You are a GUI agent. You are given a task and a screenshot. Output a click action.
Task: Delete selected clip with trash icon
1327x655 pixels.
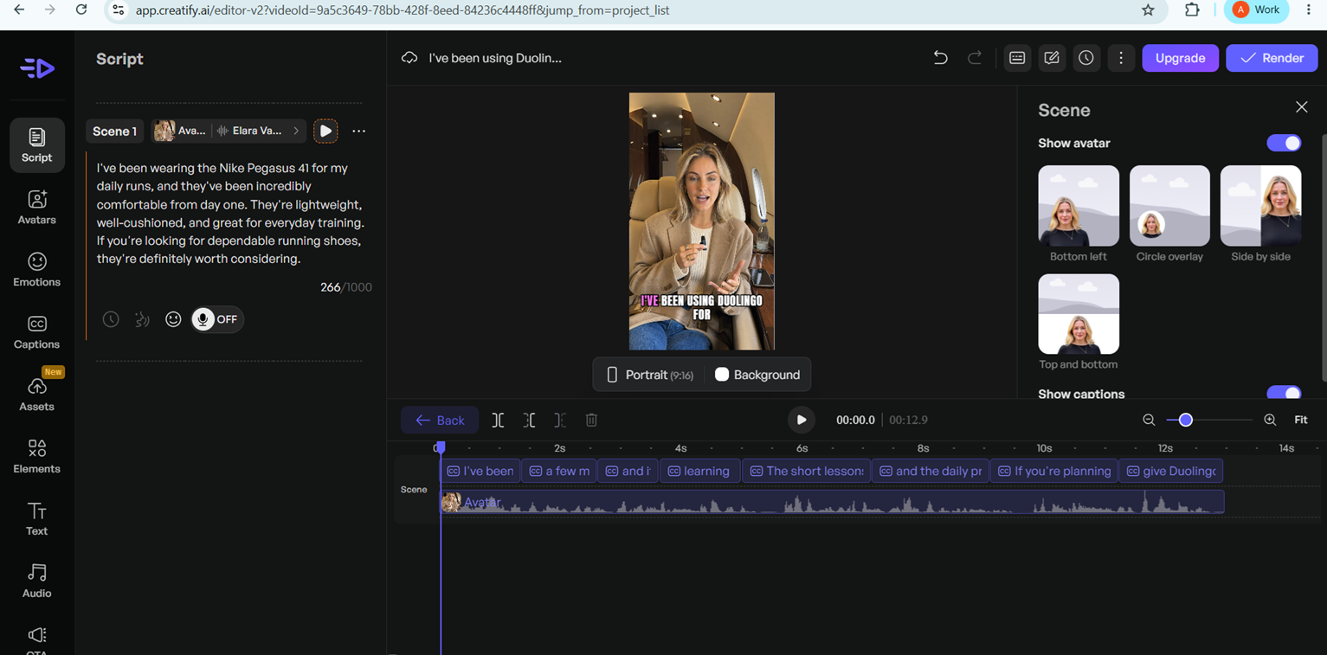(591, 421)
